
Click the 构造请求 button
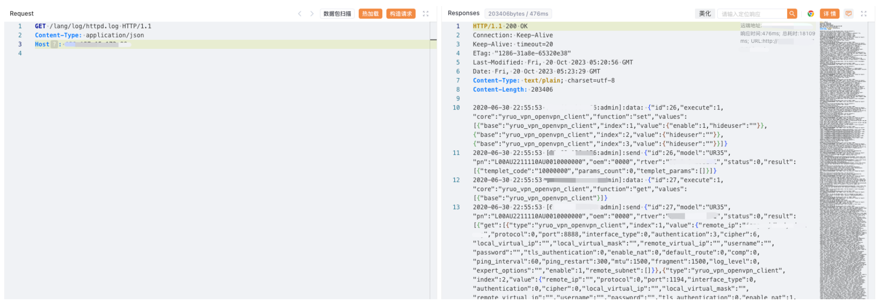401,14
